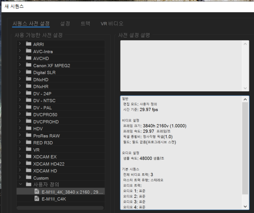Expand the DVCPRO50 folder chevron
254x213 pixels.
click(20, 114)
